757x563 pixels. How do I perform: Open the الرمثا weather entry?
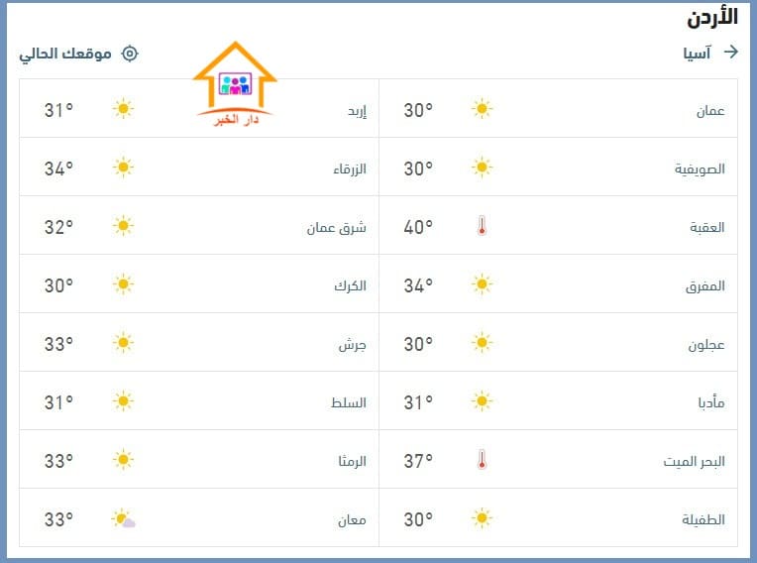tap(199, 459)
